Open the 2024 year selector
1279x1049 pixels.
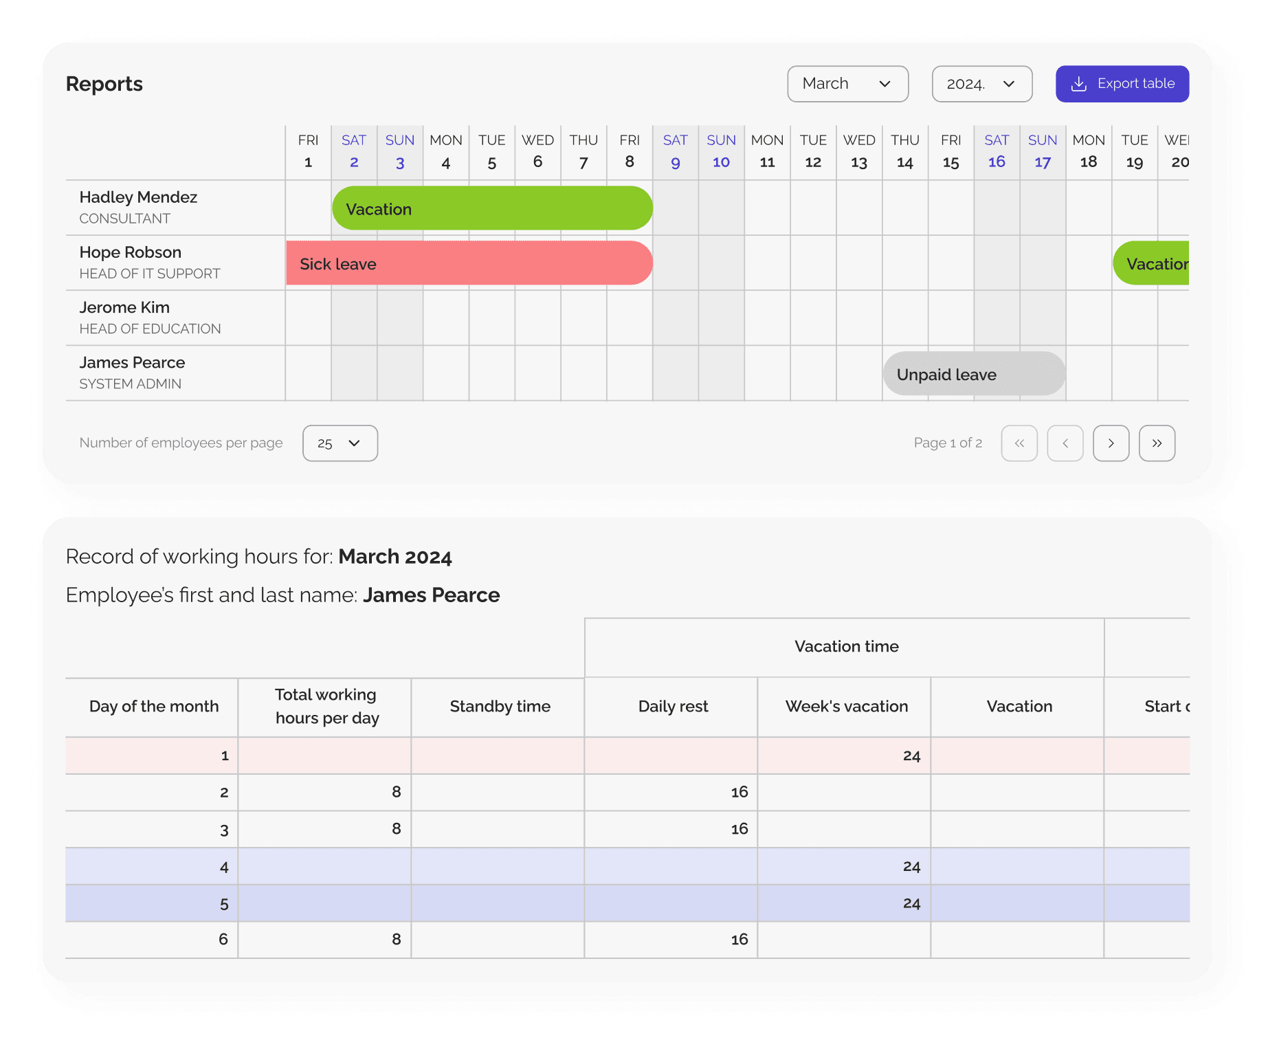pyautogui.click(x=981, y=83)
